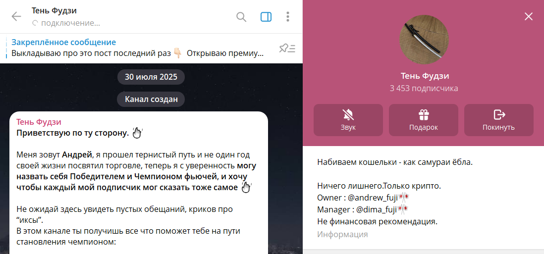Open the @andrew_fuji owner profile link
The height and width of the screenshot is (254, 544).
click(372, 198)
